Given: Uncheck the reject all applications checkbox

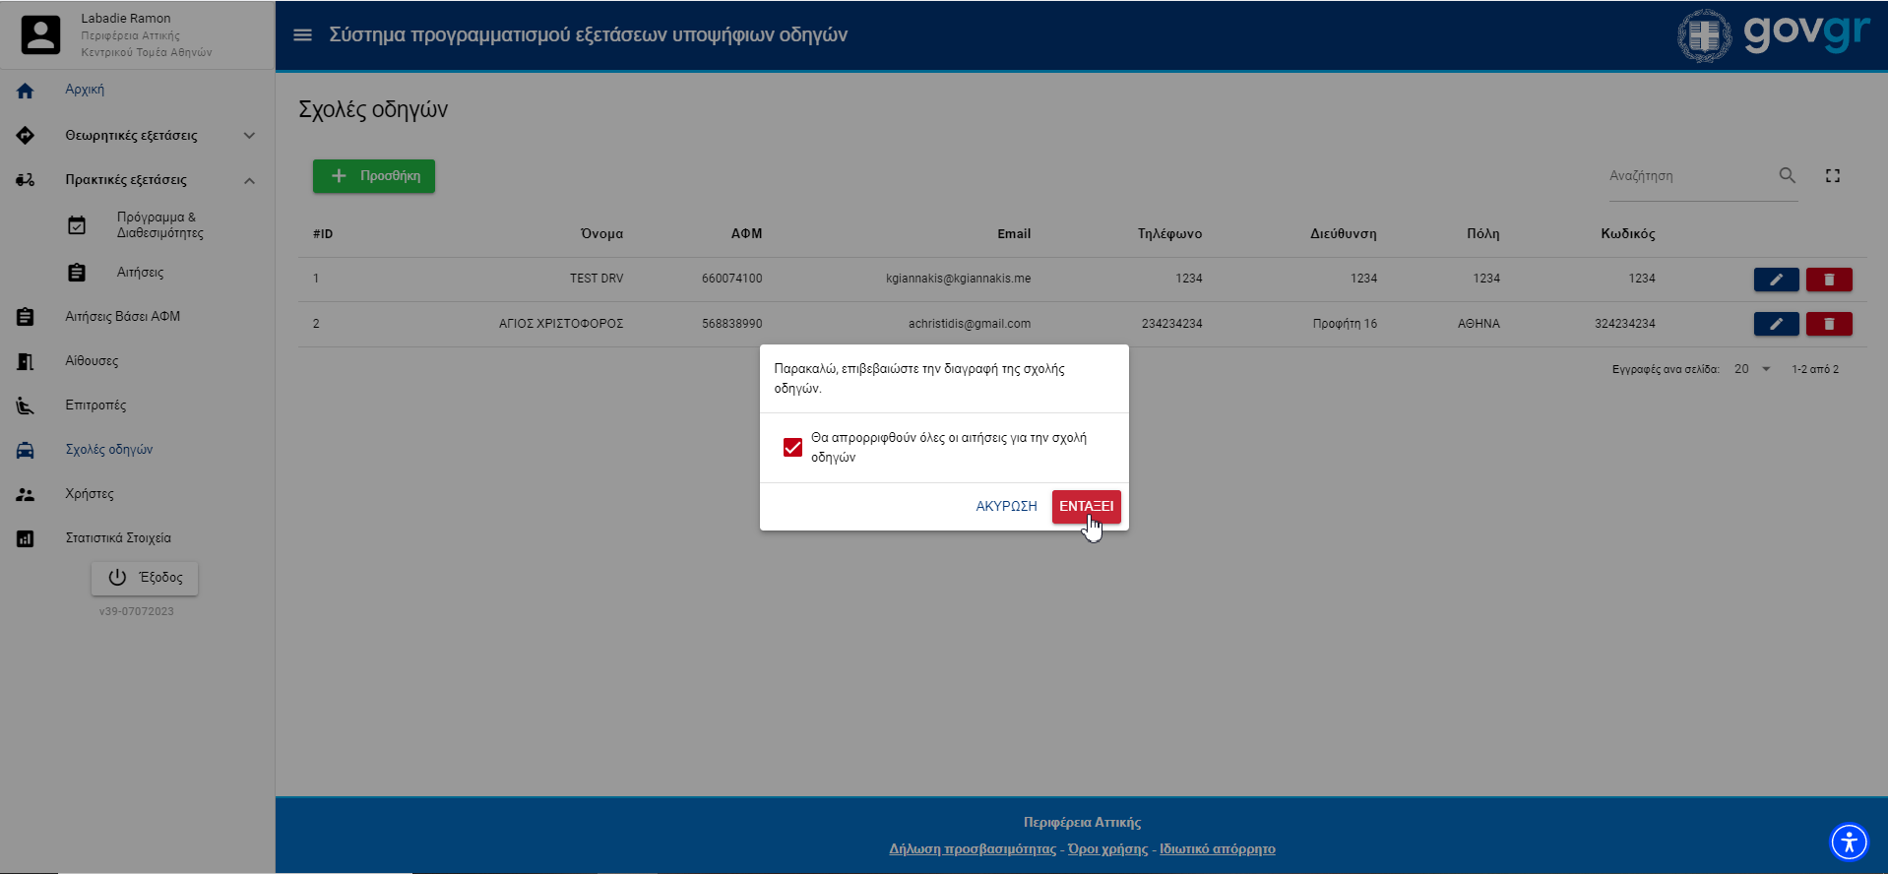Looking at the screenshot, I should click(x=792, y=448).
